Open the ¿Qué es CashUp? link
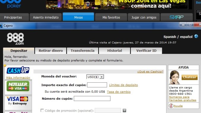The height and width of the screenshot is (113, 201). coord(150,71)
